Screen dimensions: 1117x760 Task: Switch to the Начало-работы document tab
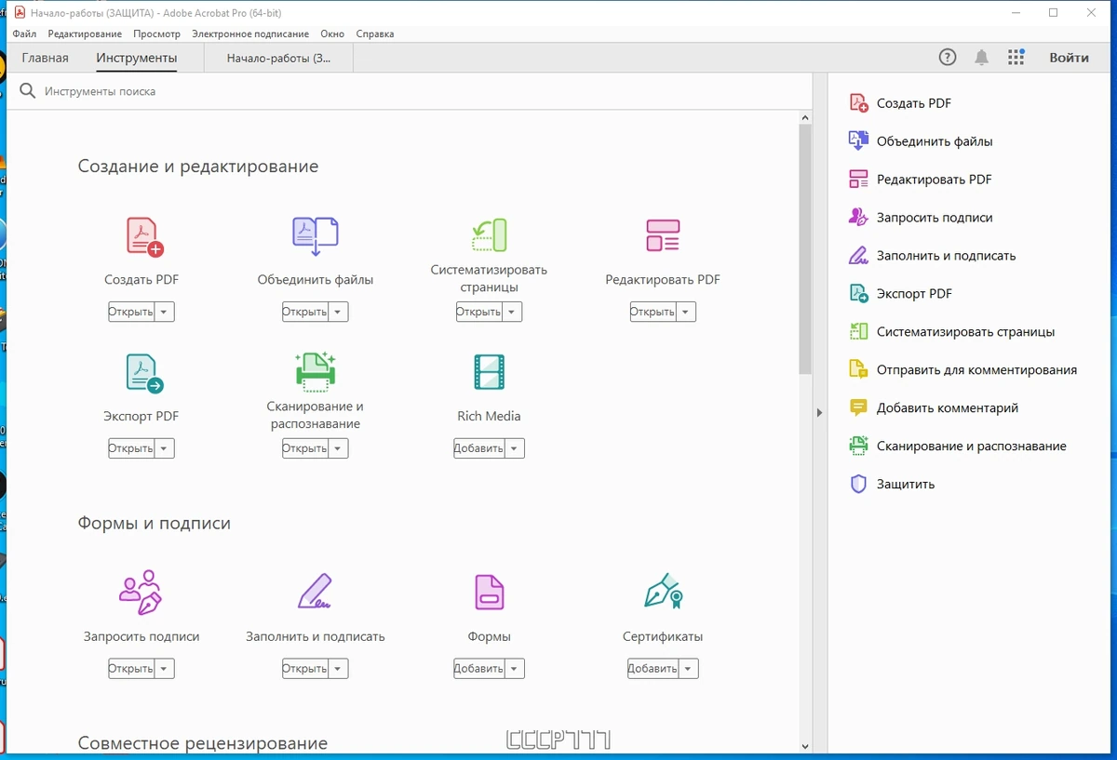point(278,58)
